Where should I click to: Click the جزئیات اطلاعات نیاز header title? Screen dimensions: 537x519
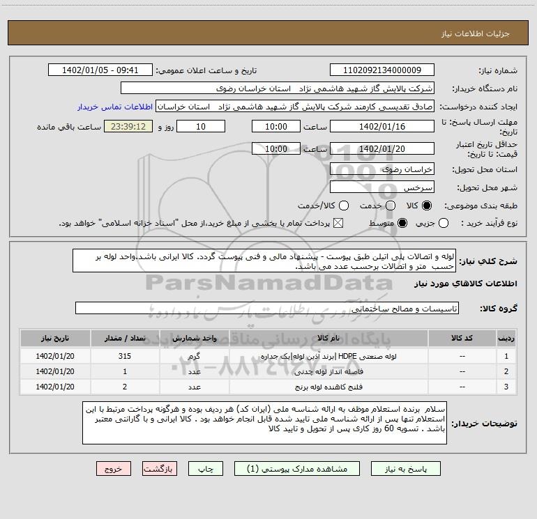(x=476, y=33)
